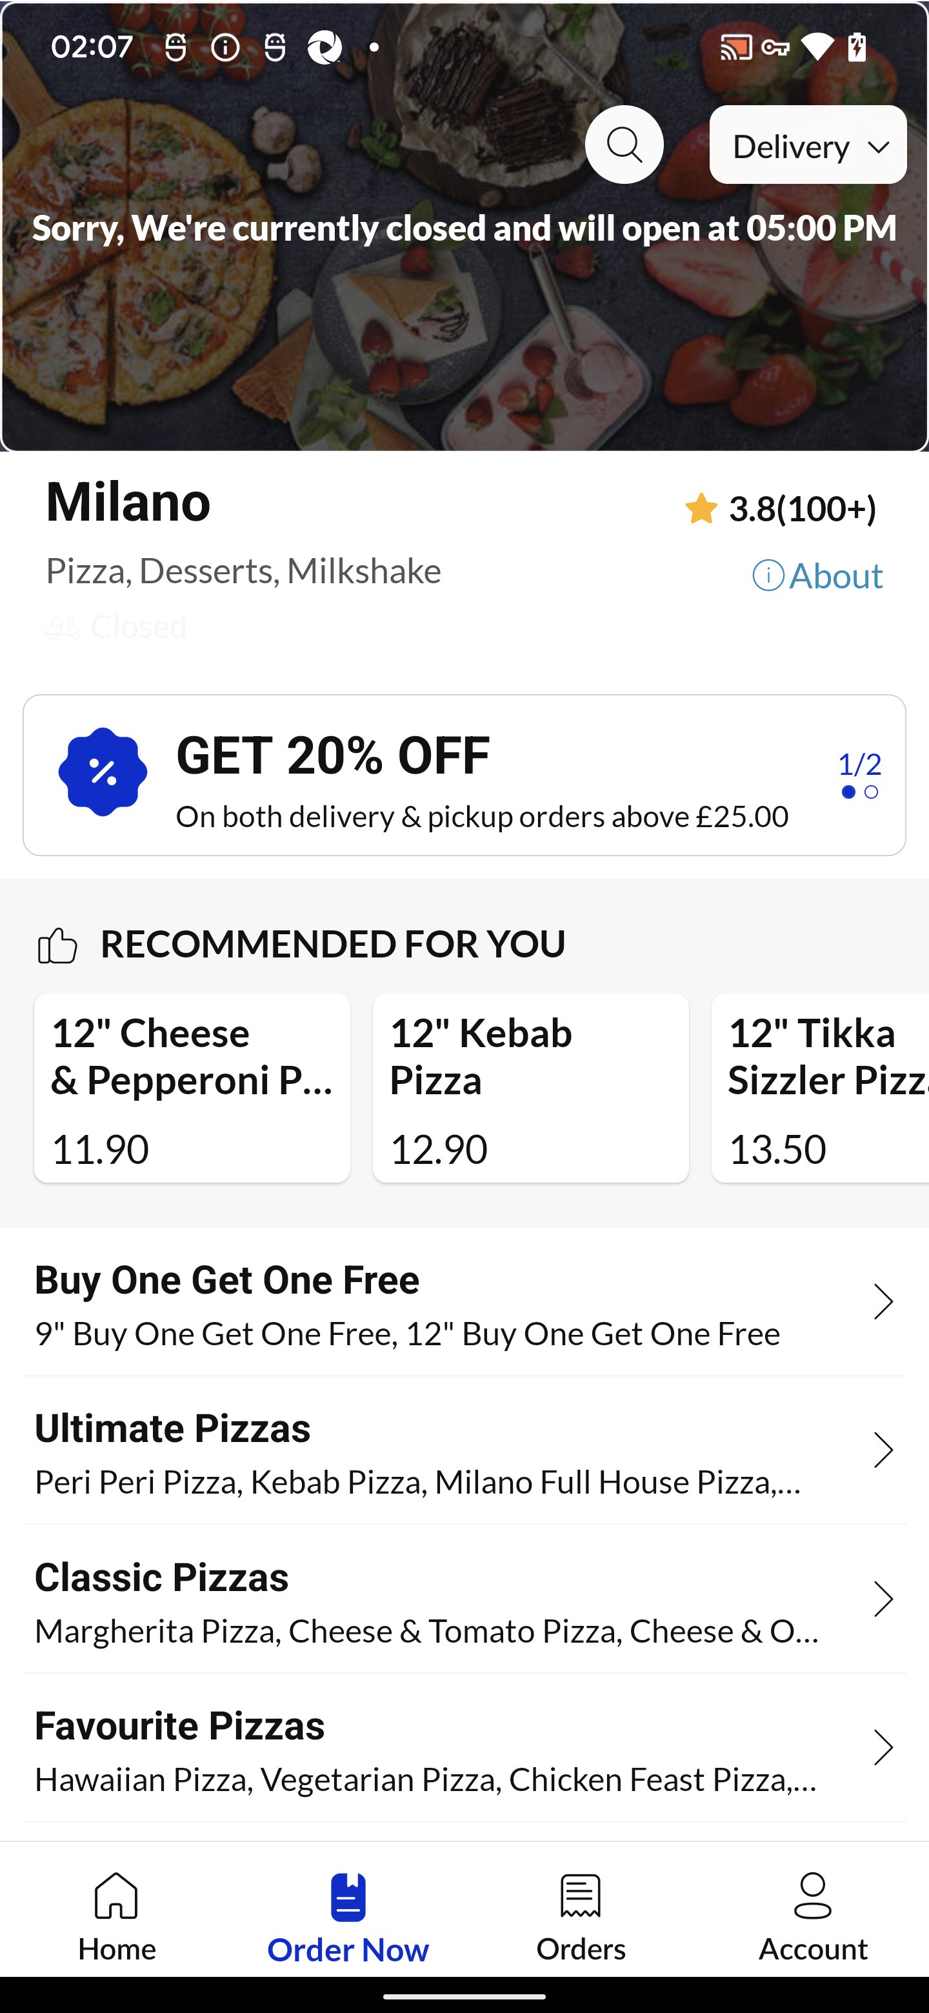Image resolution: width=929 pixels, height=2013 pixels.
Task: Open the Delivery mode dropdown
Action: 808,145
